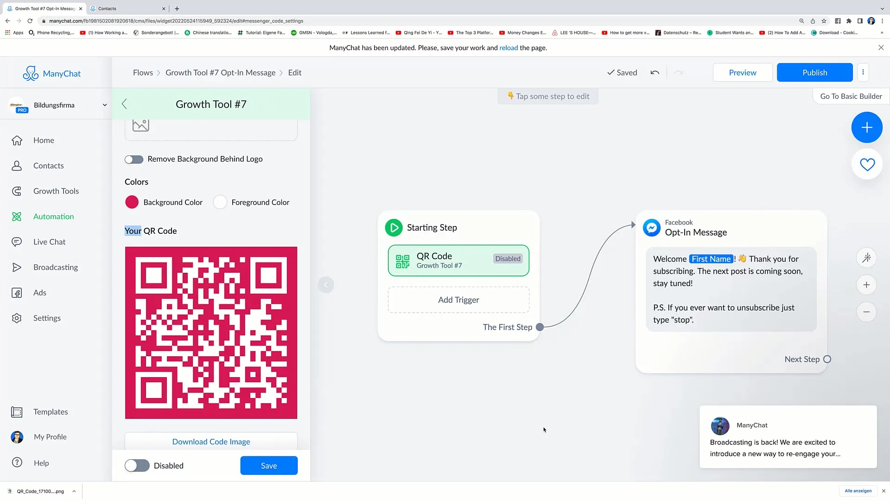
Task: Select the Automation menu item
Action: click(x=53, y=216)
